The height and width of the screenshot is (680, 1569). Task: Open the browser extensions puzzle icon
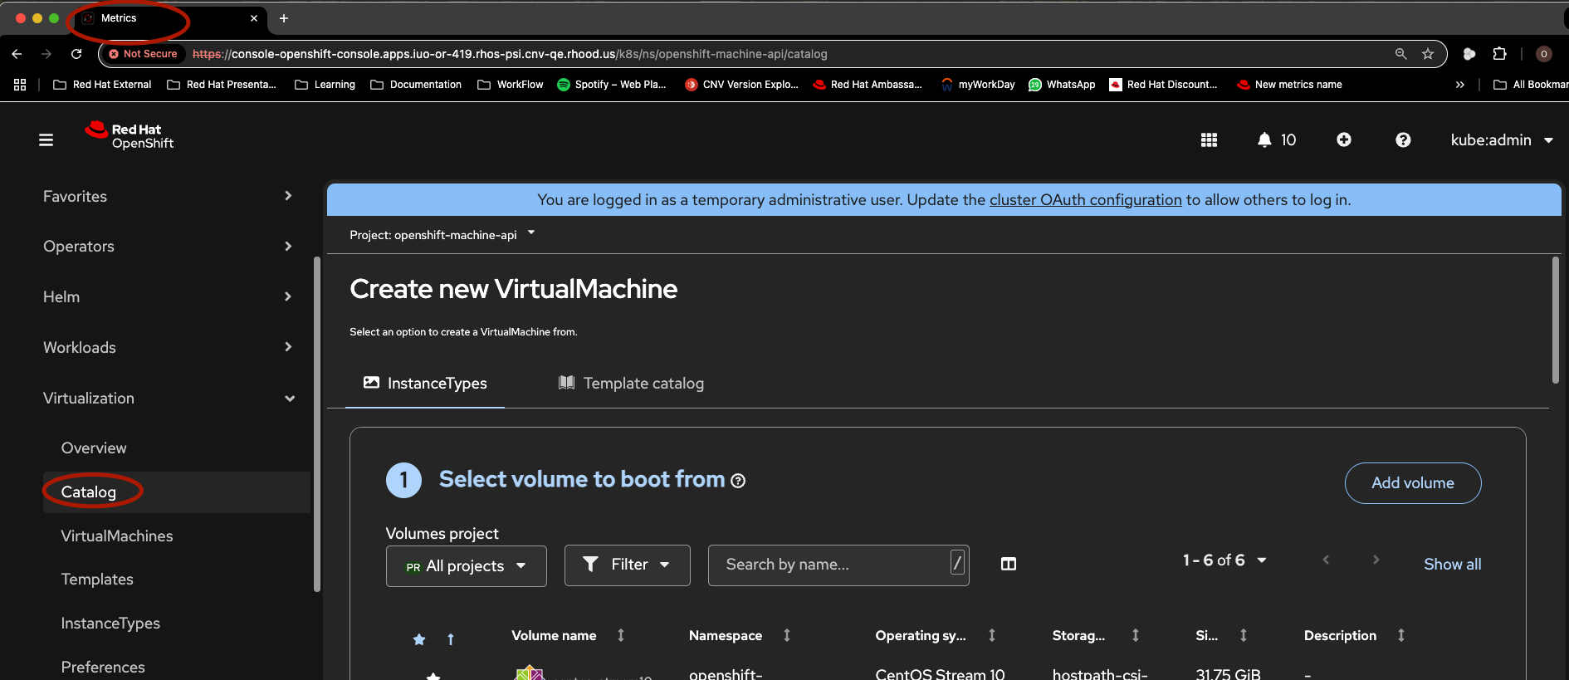tap(1499, 54)
